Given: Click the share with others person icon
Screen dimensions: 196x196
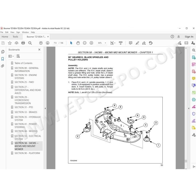Looking at the screenshot, I should pos(193,43).
